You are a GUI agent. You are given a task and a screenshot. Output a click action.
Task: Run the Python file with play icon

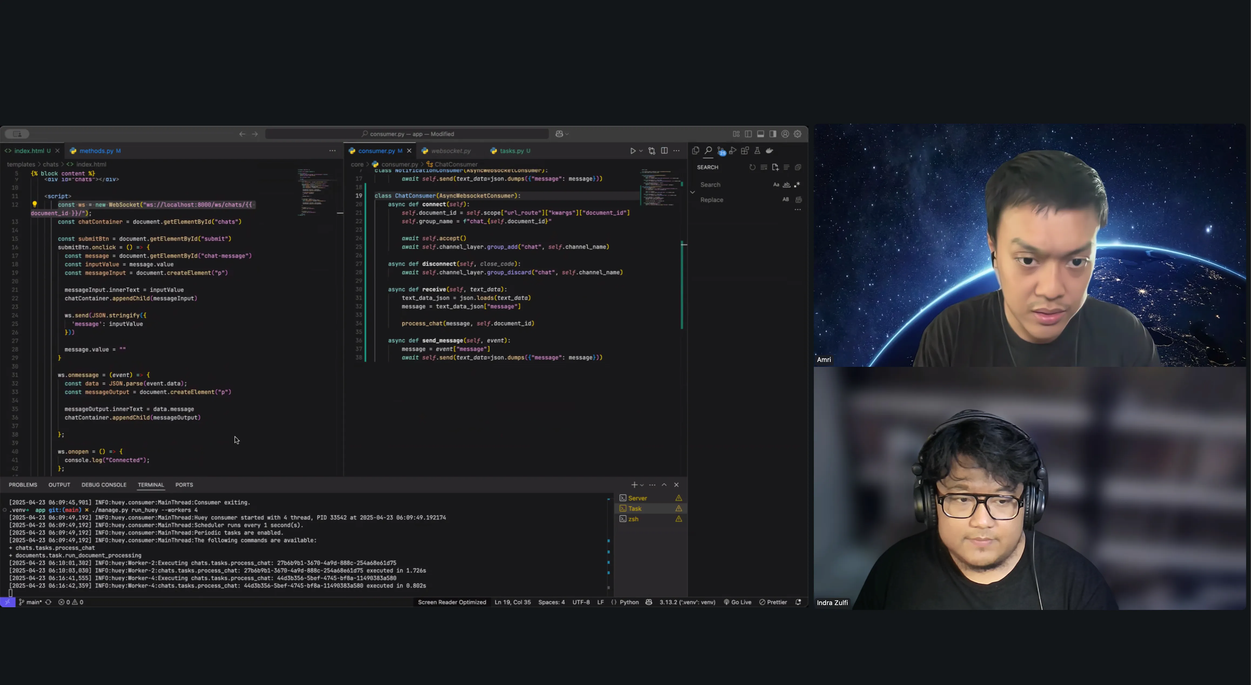(633, 151)
